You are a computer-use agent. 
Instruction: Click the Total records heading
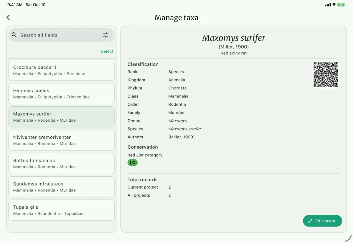point(142,180)
